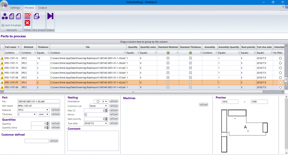Click the delete selected rows icon
Screen dimensions: 288x155
click(27, 16)
